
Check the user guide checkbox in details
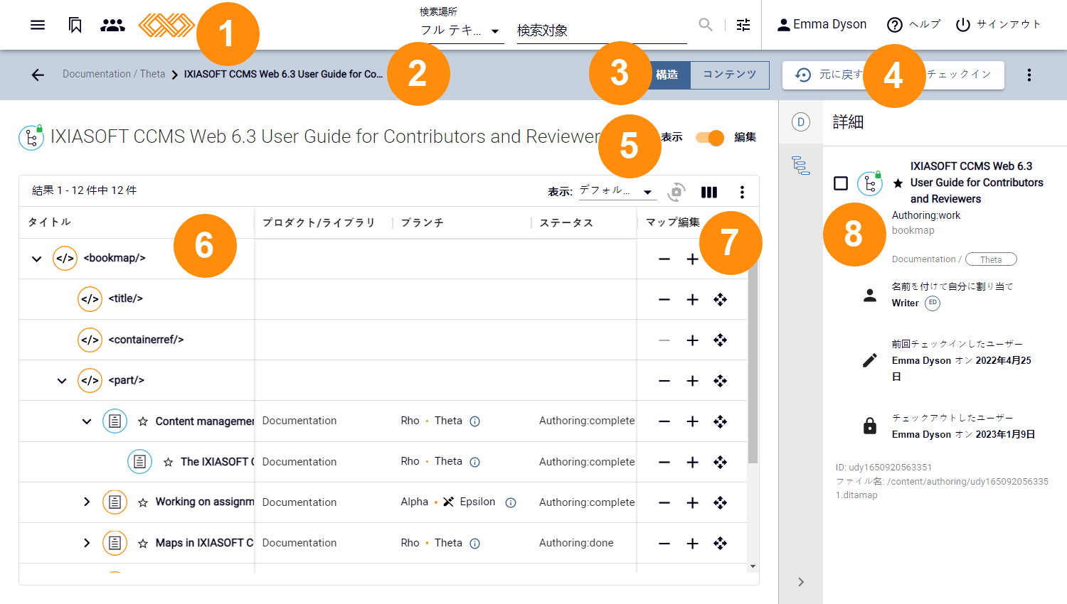tap(841, 183)
